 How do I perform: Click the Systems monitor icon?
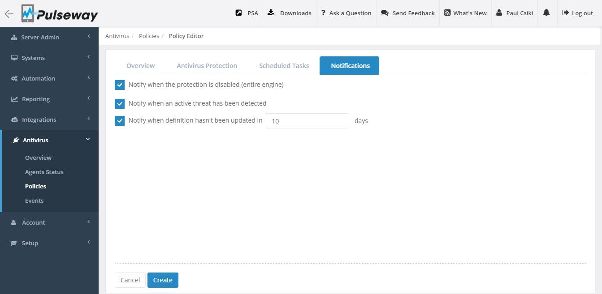tap(14, 58)
